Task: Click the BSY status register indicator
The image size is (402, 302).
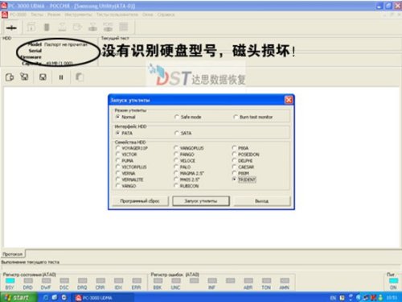Action: (10, 280)
